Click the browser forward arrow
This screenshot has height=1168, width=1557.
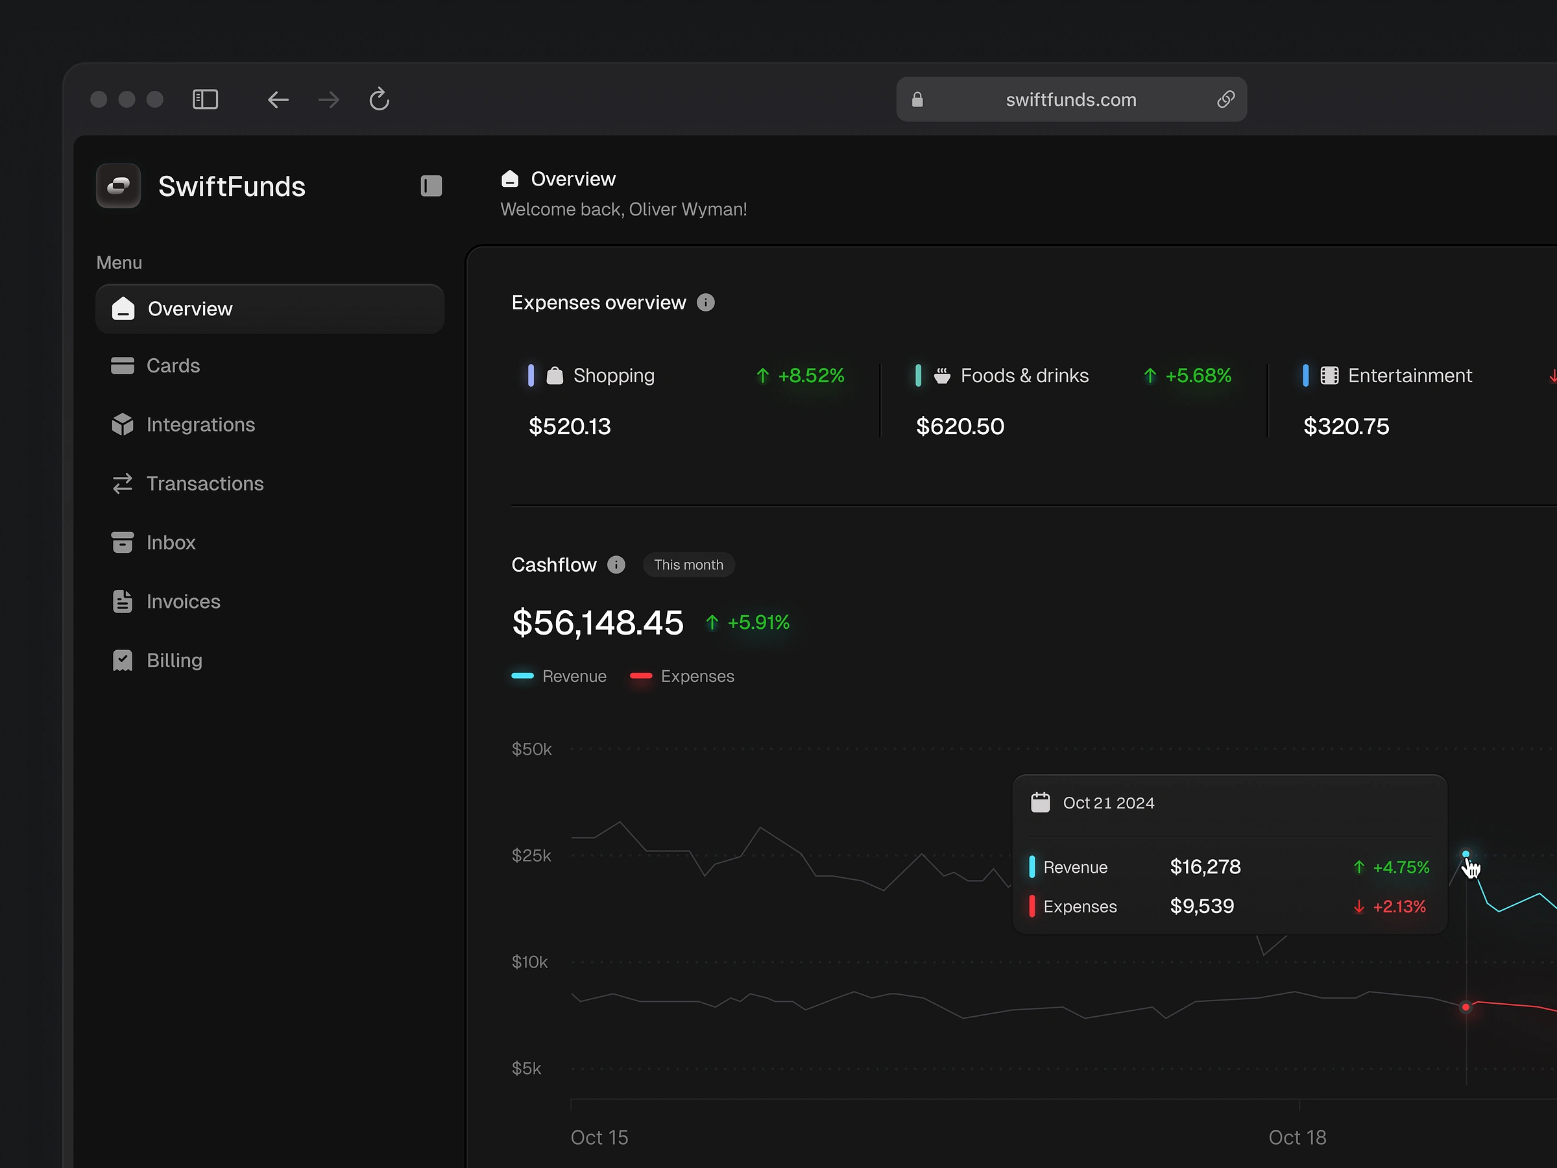point(329,99)
